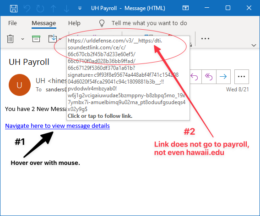Archive the message with archive icon
The width and height of the screenshot is (260, 216).
tap(36, 39)
